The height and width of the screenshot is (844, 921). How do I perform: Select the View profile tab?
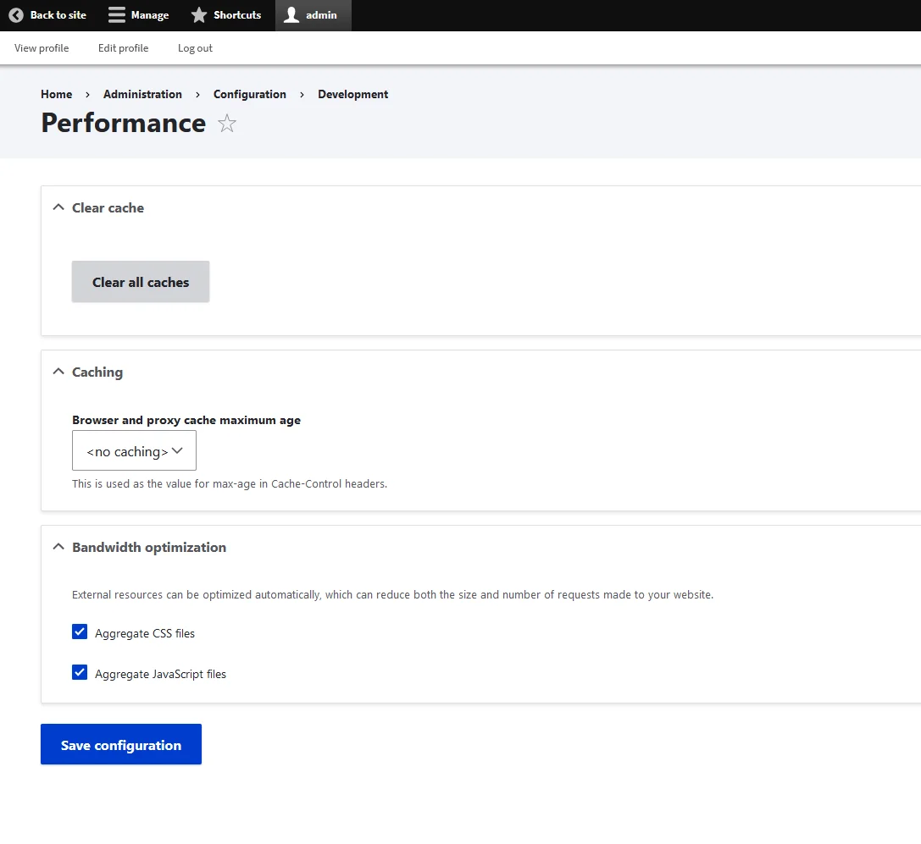[41, 48]
